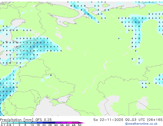This screenshot has height=126, width=163.
Task: Click the 35–40 mm legend color box
Action: tap(64, 123)
